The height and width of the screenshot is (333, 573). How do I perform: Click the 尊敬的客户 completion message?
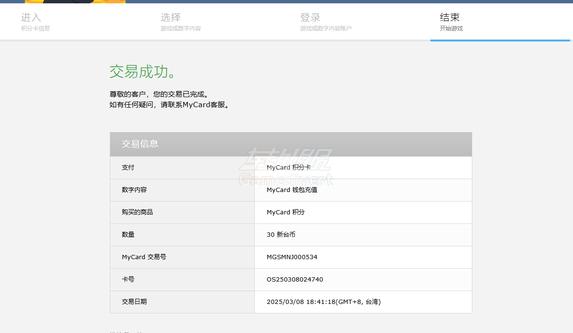[x=159, y=94]
